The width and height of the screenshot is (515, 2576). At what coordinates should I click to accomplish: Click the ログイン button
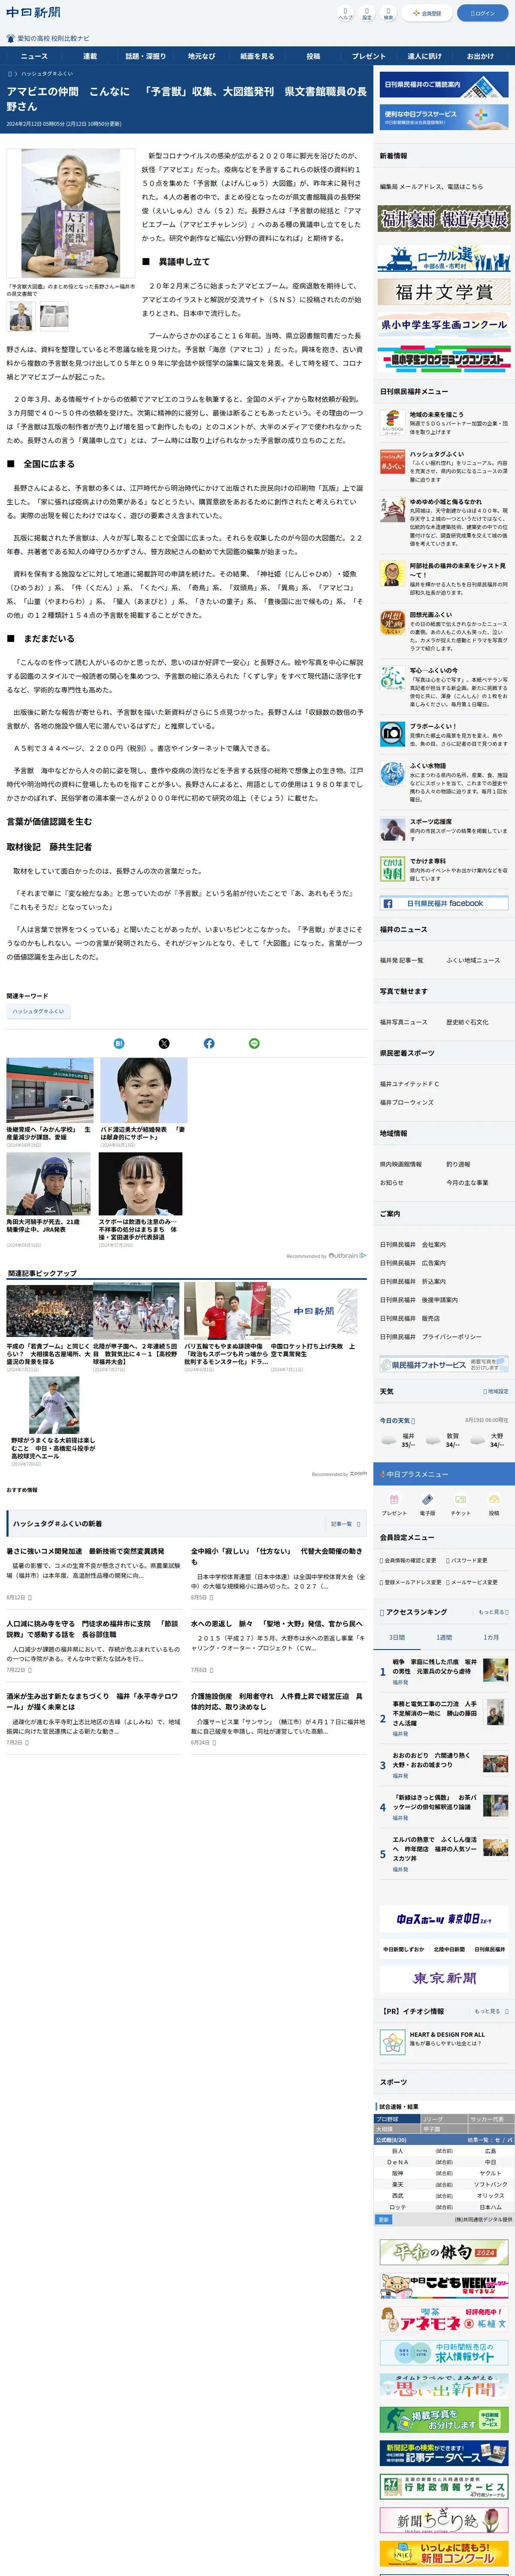tap(483, 13)
